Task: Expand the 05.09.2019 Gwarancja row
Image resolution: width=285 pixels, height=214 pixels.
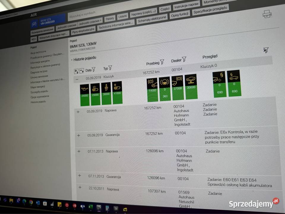Action: pyautogui.click(x=79, y=136)
